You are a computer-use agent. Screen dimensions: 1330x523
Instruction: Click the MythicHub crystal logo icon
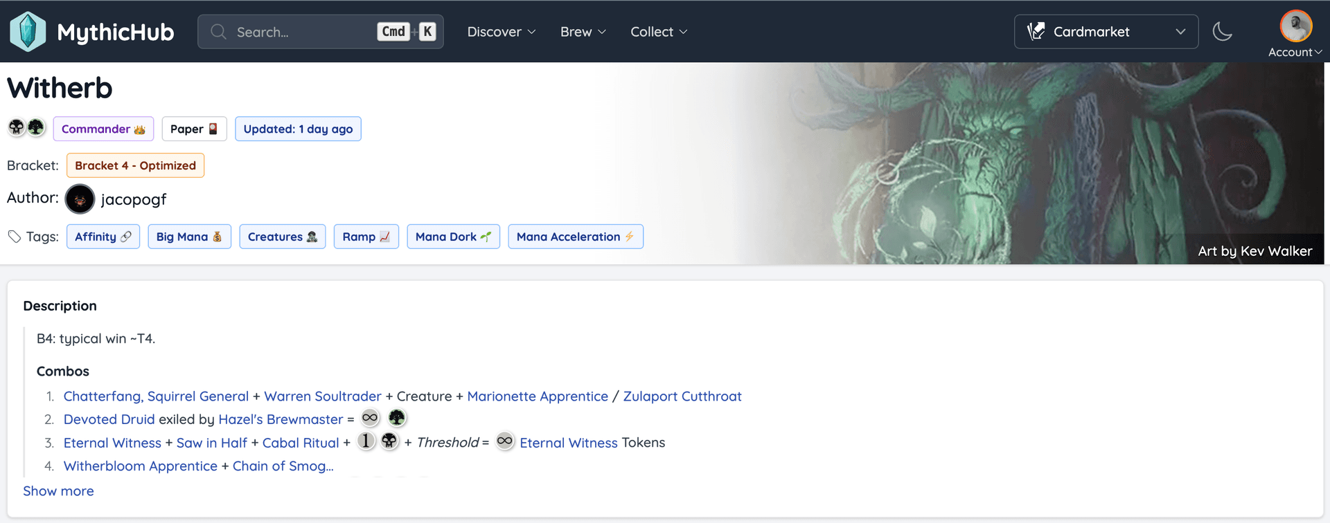(28, 32)
